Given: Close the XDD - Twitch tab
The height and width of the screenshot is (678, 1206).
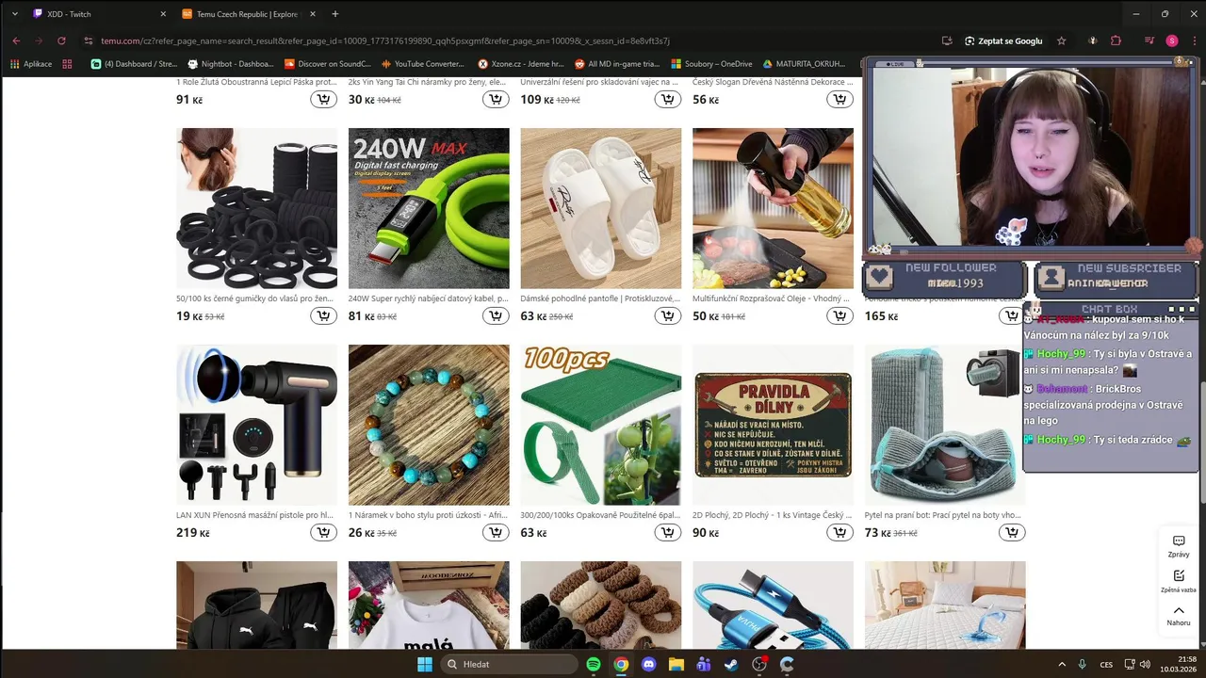Looking at the screenshot, I should [x=163, y=14].
